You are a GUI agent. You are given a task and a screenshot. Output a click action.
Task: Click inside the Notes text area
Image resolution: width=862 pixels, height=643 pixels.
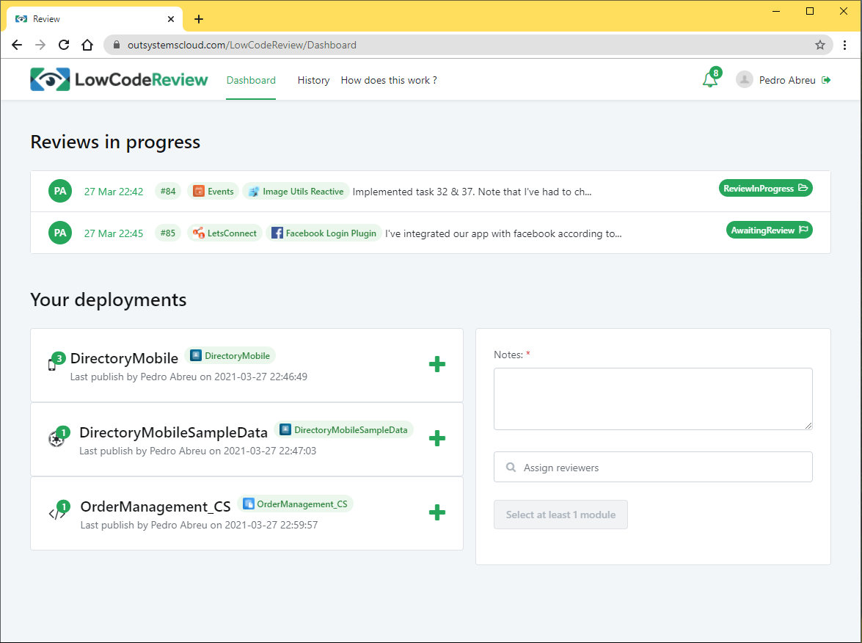tap(653, 399)
